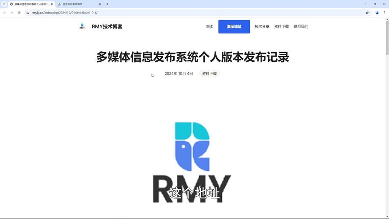This screenshot has width=389, height=219.
Task: Bookmark this page with the star icon
Action: (x=367, y=13)
